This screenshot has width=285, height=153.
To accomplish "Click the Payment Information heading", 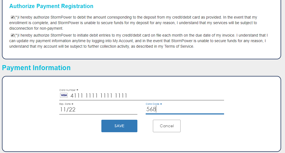I will (36, 68).
